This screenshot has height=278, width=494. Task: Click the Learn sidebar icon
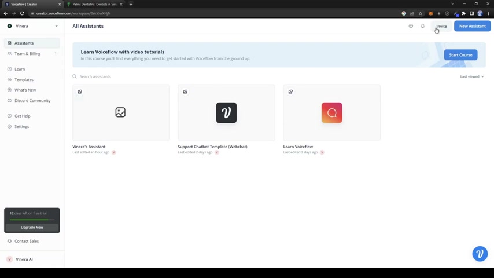(x=9, y=69)
